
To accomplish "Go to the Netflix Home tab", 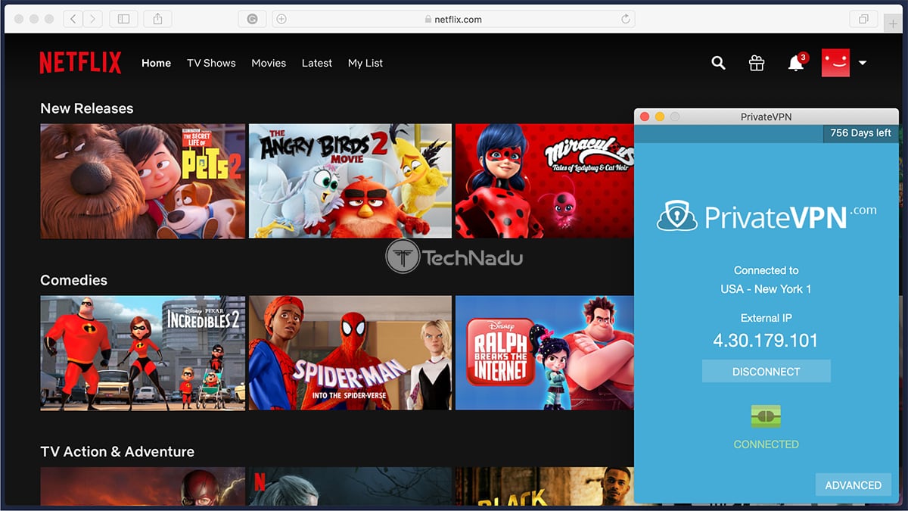I will tap(156, 63).
